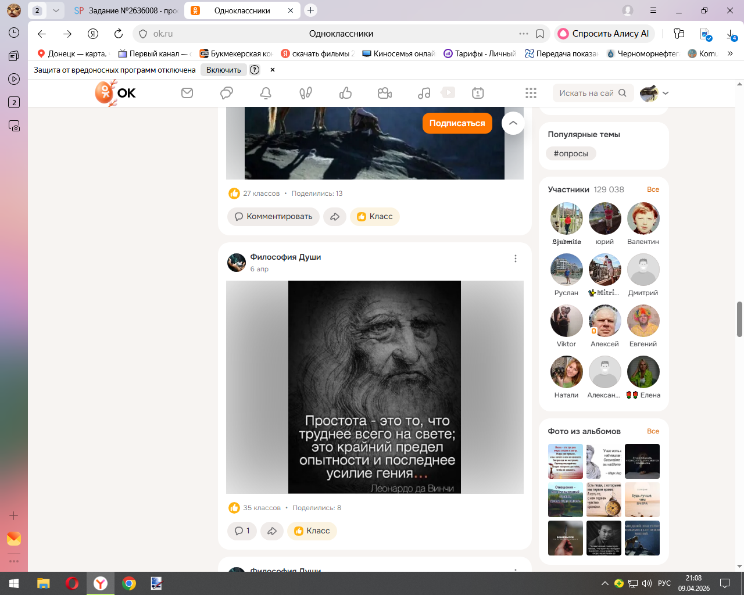The image size is (744, 595).
Task: Click the page vertical scrollbar thumb
Action: point(739,319)
